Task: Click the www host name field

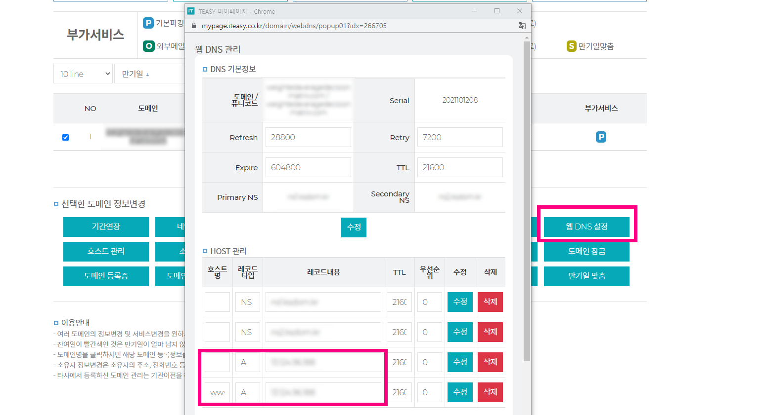Action: pyautogui.click(x=217, y=392)
